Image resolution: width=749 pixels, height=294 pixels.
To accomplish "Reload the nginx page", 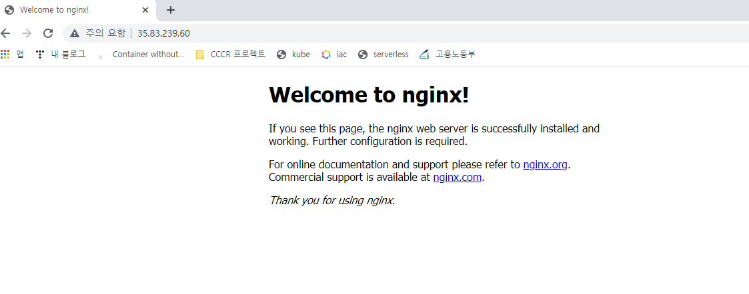I will pyautogui.click(x=48, y=33).
